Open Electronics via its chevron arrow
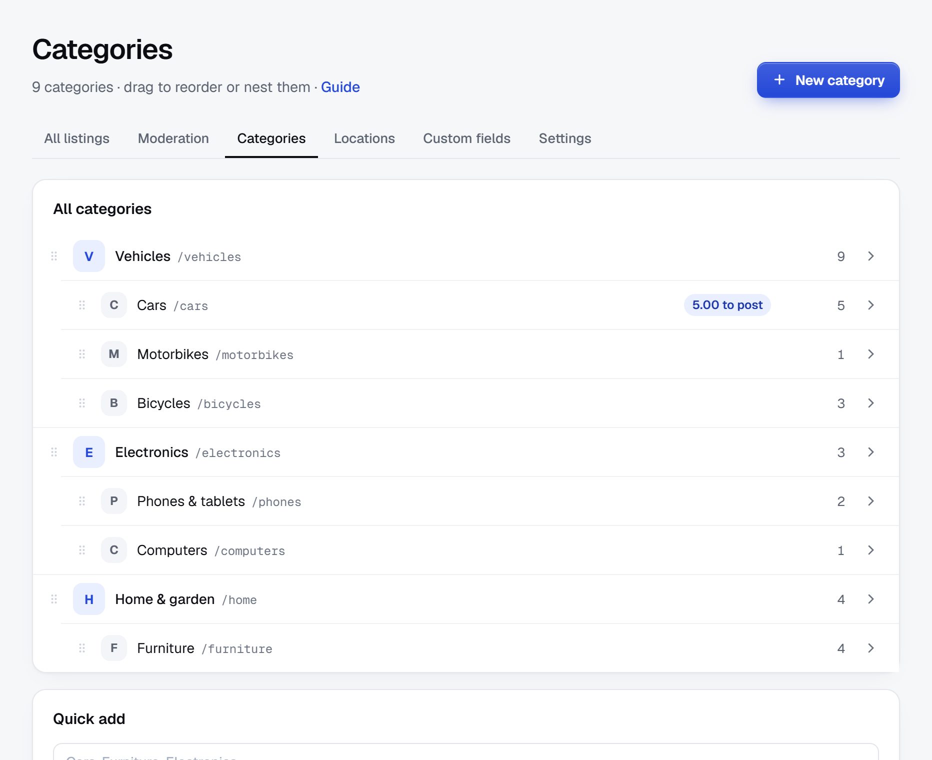932x760 pixels. pos(871,452)
